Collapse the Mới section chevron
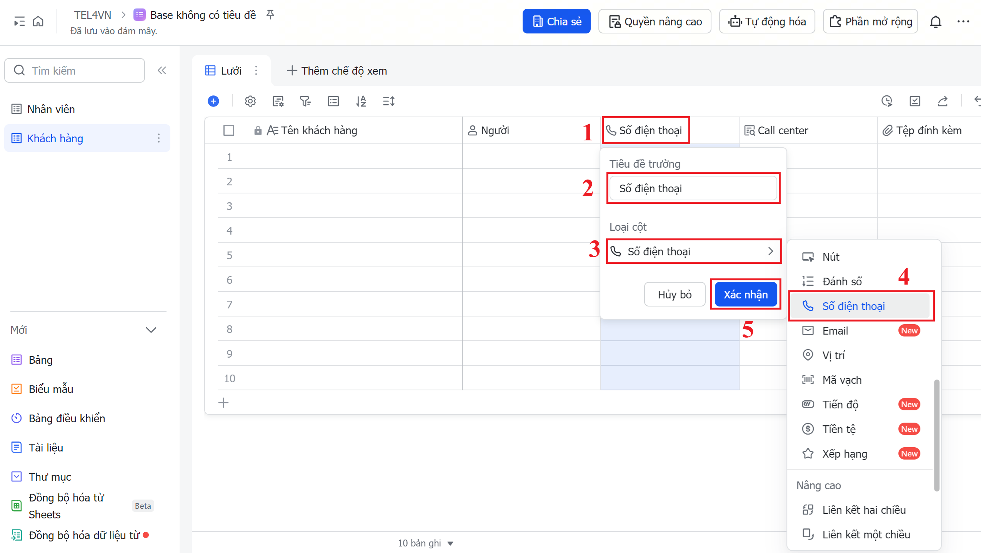 click(151, 330)
